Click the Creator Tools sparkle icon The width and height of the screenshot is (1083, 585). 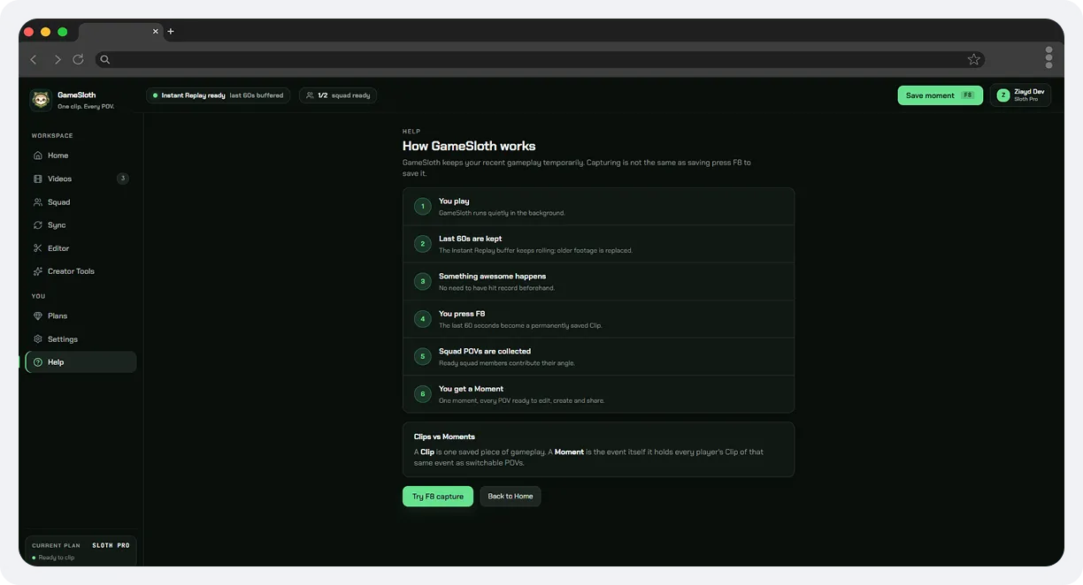38,271
